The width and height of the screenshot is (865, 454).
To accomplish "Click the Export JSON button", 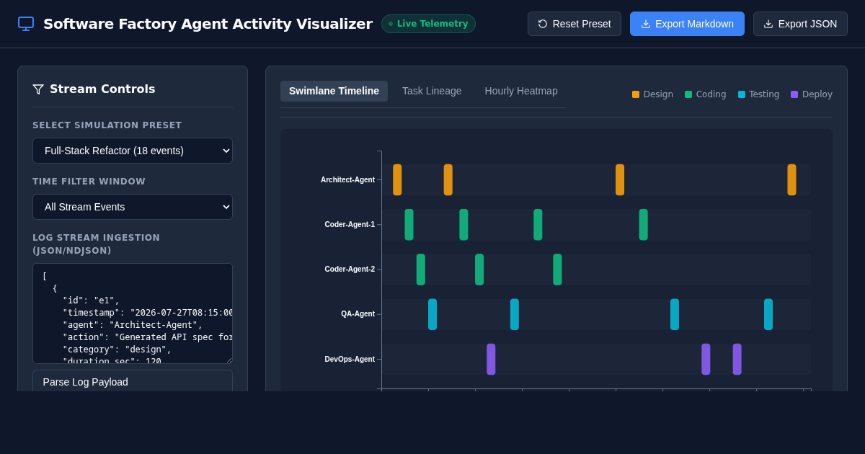I will click(800, 24).
